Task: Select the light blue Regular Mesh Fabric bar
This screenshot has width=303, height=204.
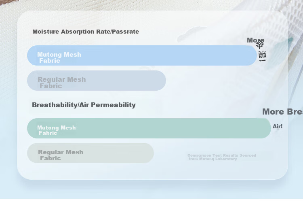Action: pos(97,81)
